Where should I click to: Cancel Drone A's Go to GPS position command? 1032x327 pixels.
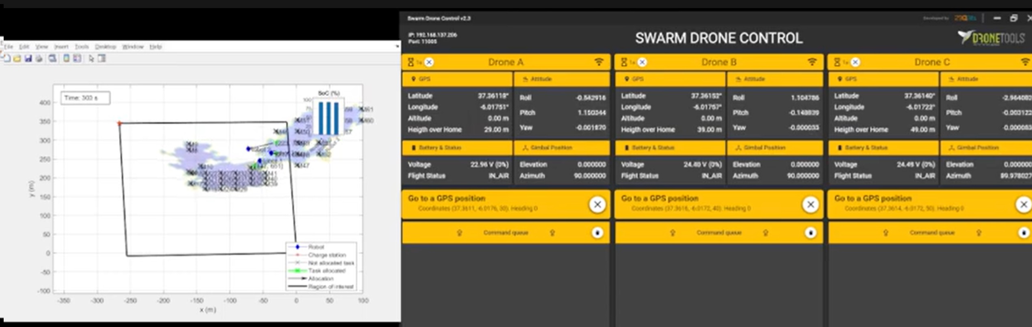597,205
